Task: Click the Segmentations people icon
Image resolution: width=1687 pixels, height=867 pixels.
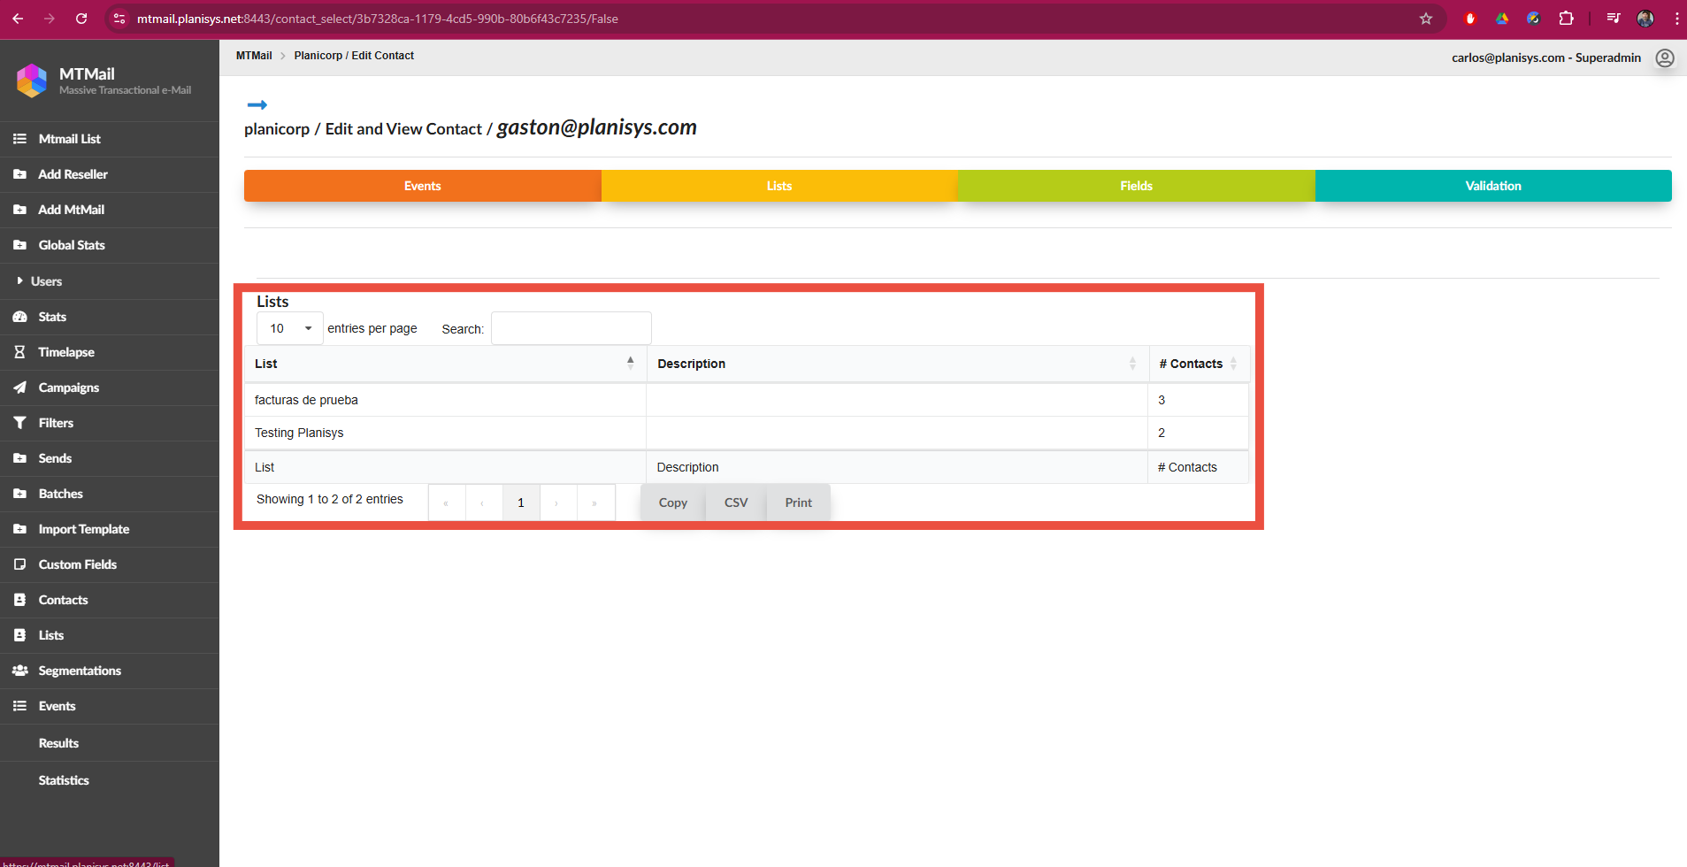Action: (x=19, y=671)
